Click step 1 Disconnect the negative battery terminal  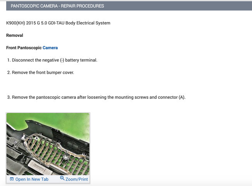click(x=52, y=60)
